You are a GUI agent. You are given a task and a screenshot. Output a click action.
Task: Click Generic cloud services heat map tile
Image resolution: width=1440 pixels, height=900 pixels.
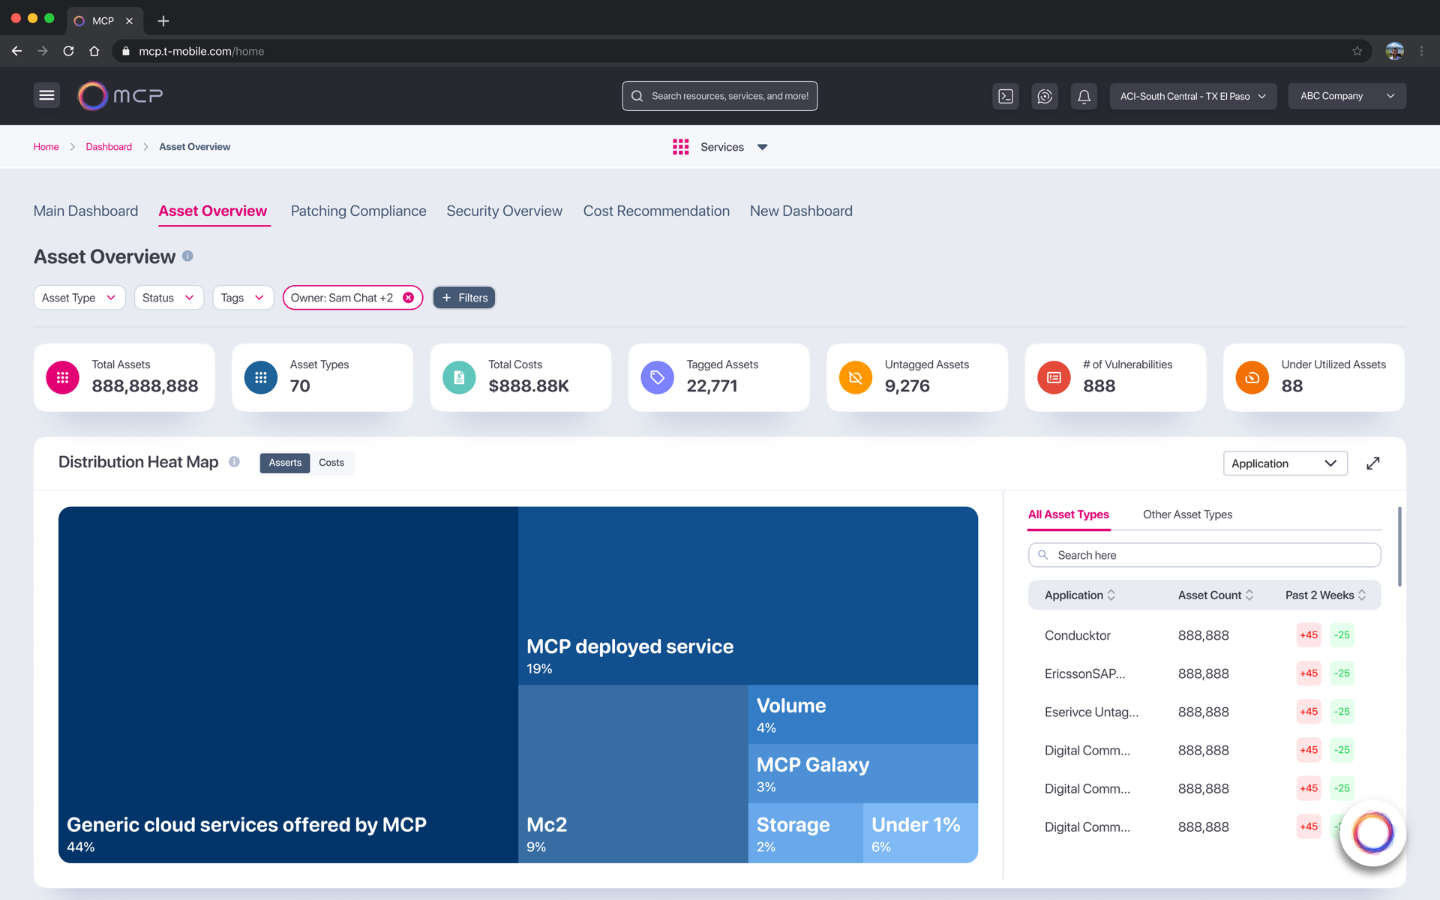[288, 685]
